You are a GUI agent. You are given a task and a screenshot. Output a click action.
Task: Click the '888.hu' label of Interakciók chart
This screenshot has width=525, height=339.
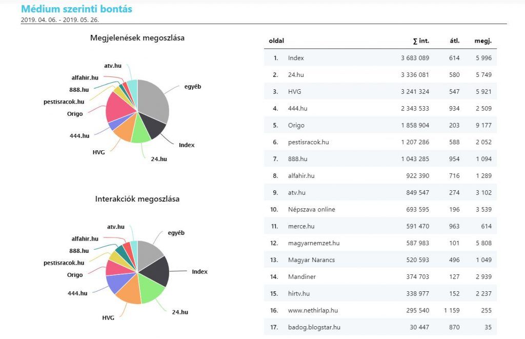79,251
